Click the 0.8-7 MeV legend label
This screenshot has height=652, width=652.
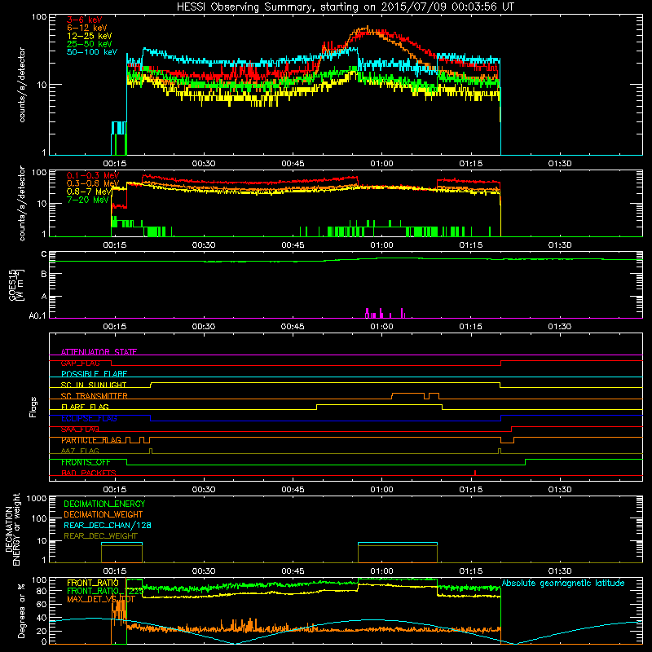pos(89,192)
